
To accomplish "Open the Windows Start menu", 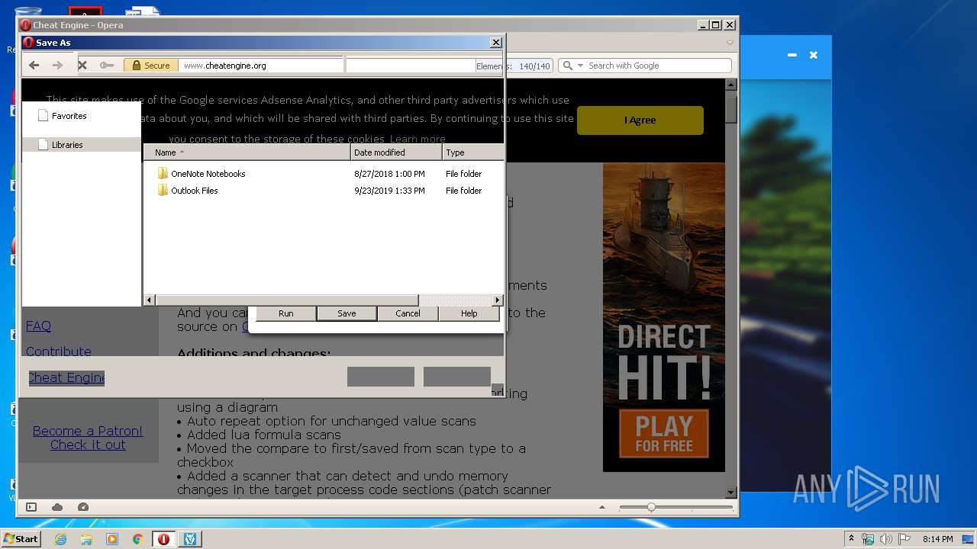I will [21, 539].
